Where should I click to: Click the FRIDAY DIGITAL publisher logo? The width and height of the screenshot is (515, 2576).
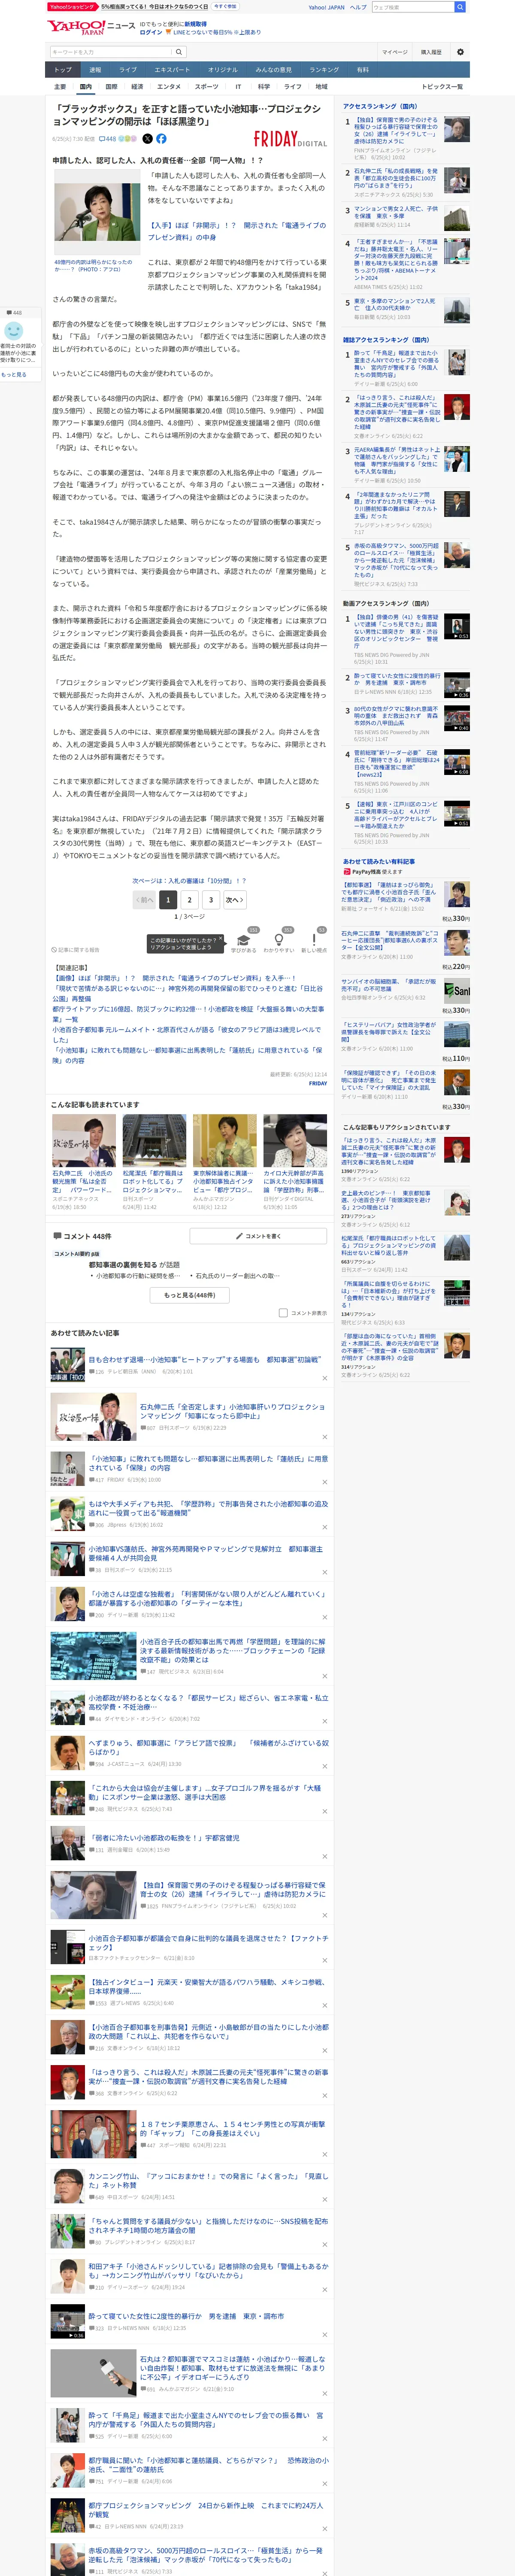pyautogui.click(x=290, y=139)
